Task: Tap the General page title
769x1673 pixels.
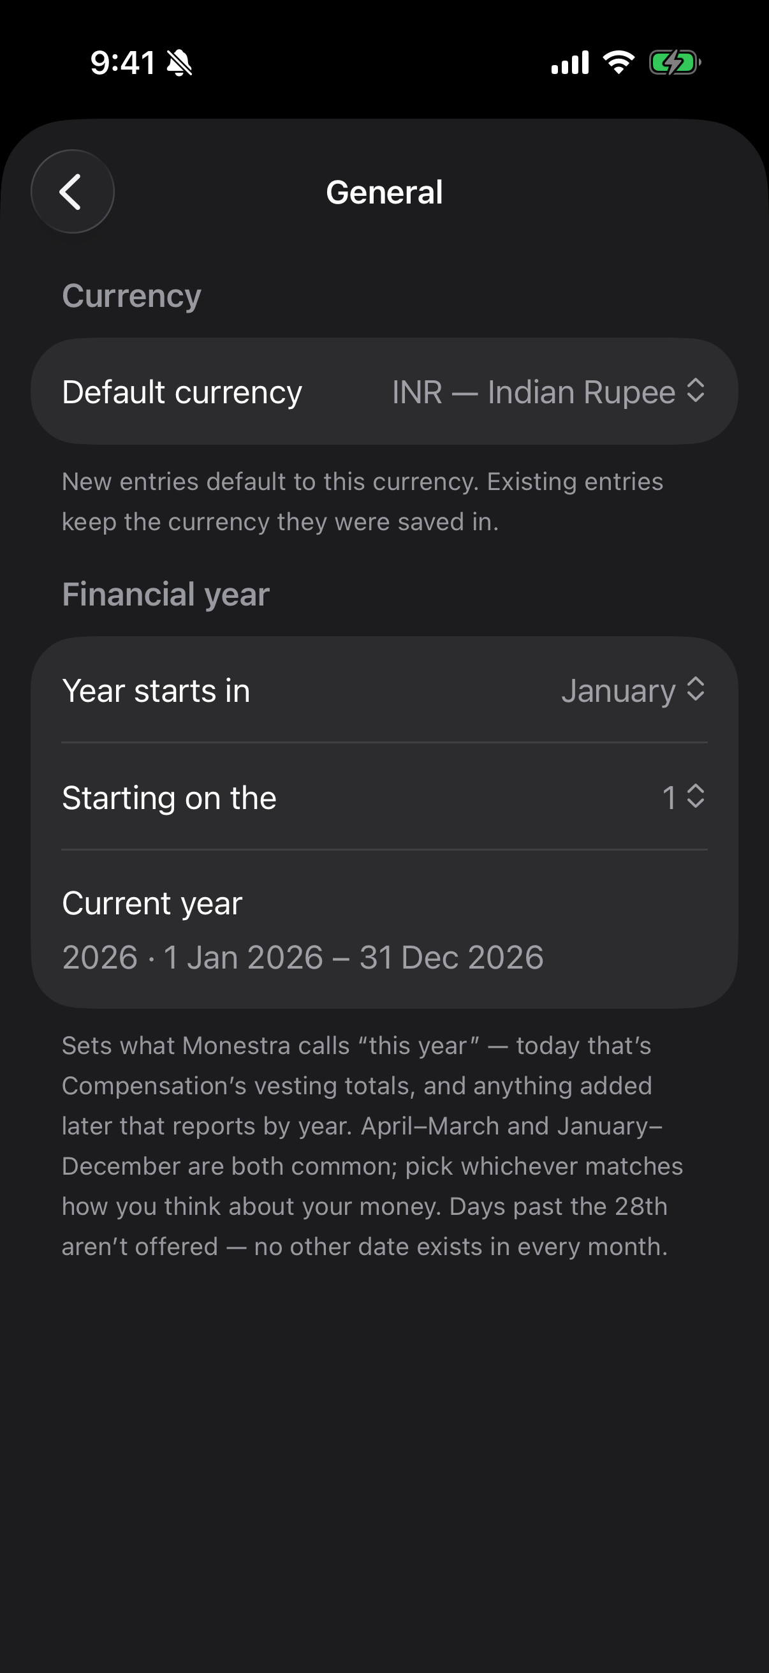Action: [x=384, y=192]
